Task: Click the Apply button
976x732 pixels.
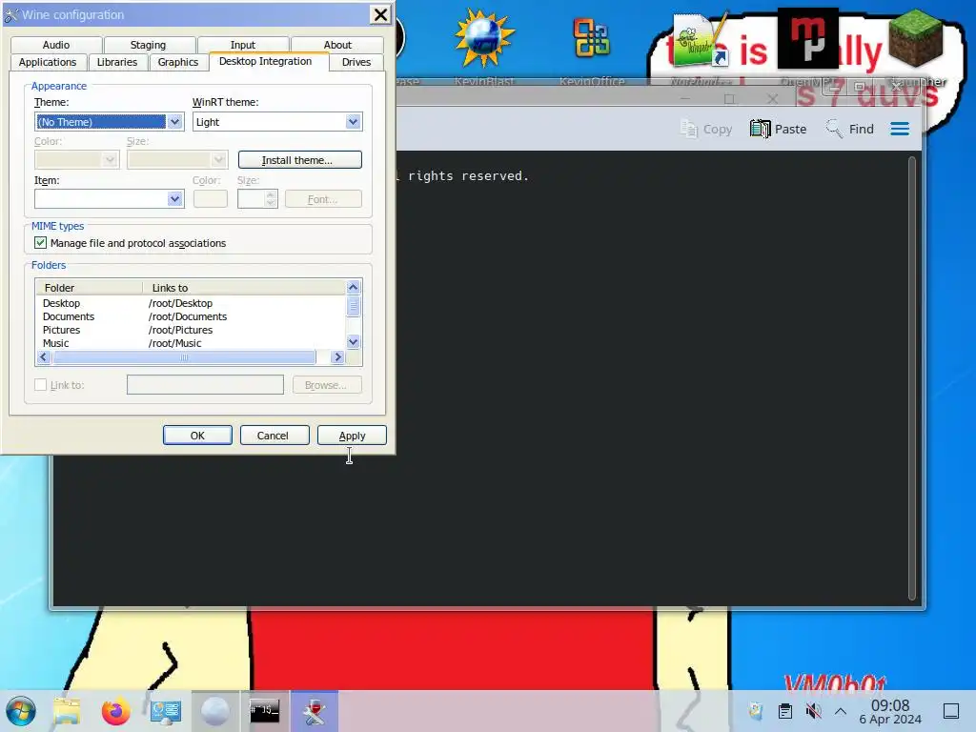Action: pos(352,435)
